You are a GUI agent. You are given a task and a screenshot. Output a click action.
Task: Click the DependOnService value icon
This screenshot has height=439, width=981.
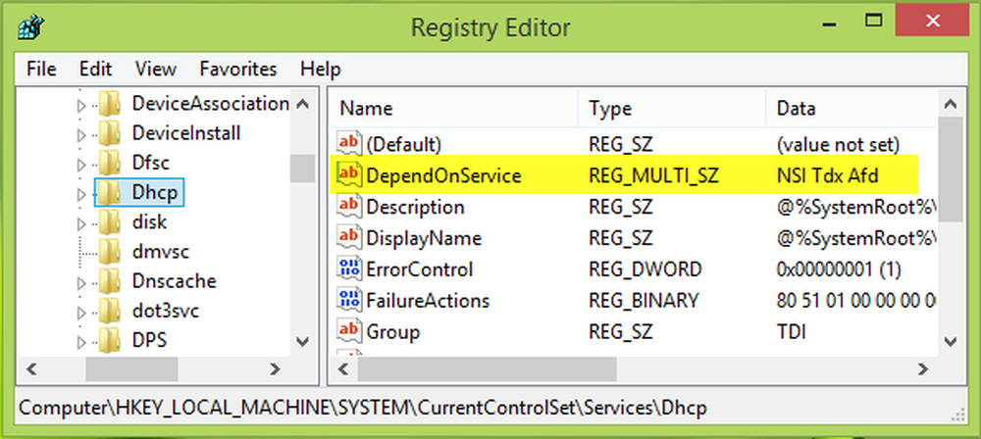coord(349,175)
